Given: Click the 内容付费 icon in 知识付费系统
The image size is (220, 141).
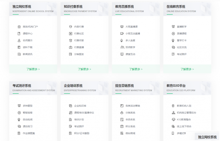Looking at the screenshot, I should point(70,27).
